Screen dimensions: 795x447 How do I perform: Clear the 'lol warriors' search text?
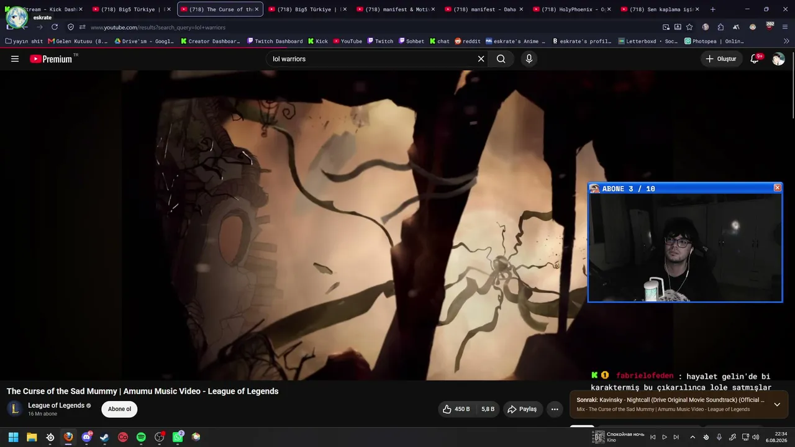(481, 59)
